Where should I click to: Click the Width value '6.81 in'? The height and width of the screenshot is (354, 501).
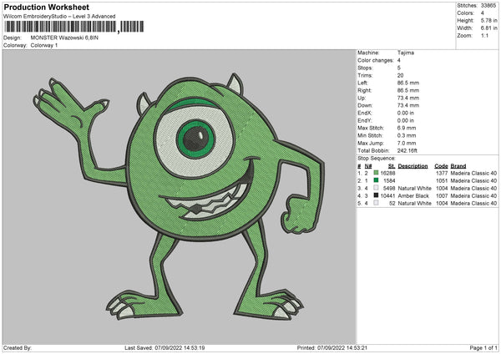[488, 28]
